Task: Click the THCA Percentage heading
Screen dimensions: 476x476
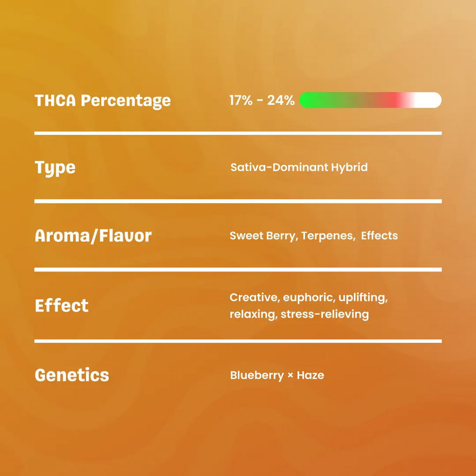Action: click(103, 100)
